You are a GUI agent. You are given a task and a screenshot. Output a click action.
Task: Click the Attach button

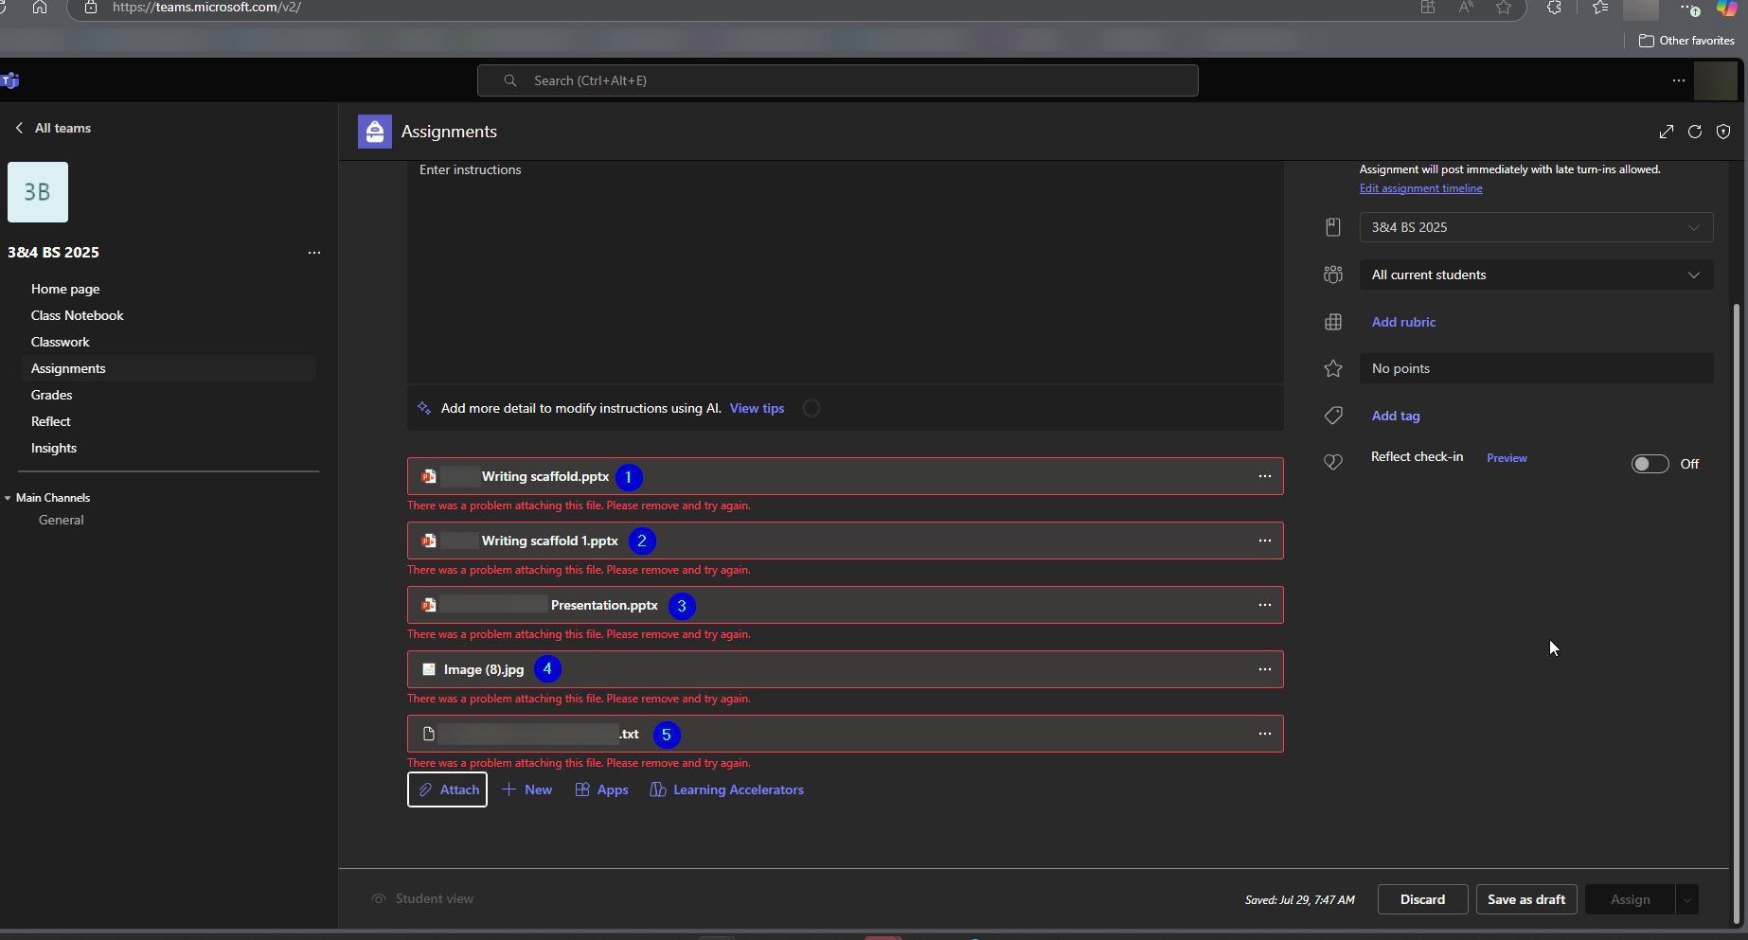click(448, 789)
